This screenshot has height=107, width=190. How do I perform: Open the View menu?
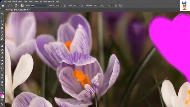(x=45, y=1)
